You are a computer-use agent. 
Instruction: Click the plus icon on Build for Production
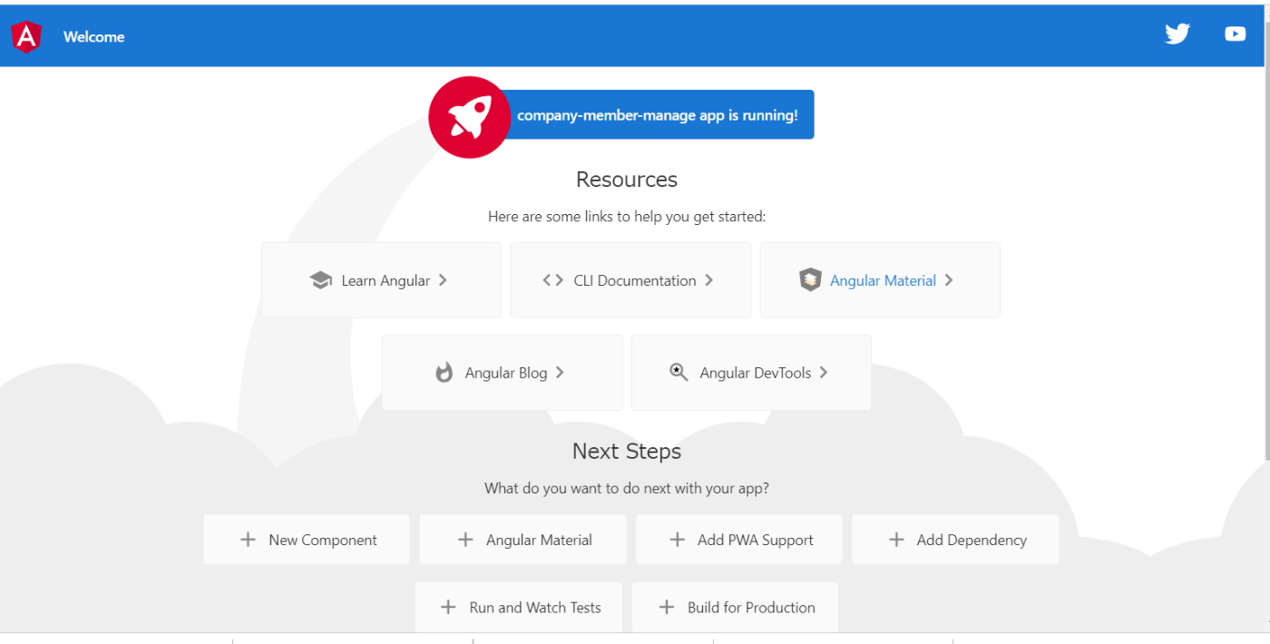(667, 607)
